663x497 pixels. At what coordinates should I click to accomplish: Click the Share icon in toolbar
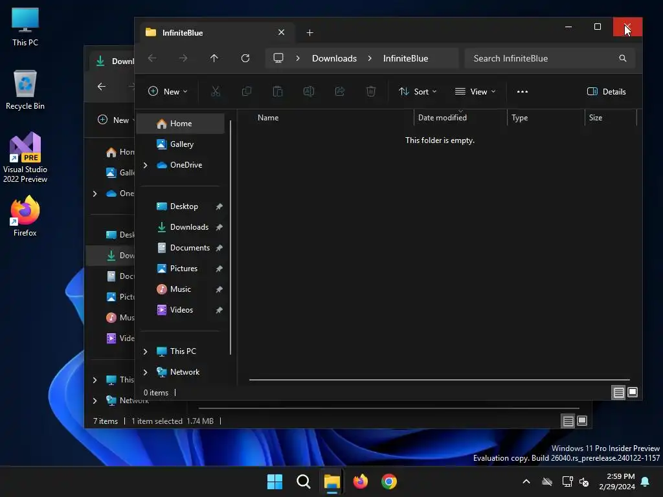[x=339, y=91]
